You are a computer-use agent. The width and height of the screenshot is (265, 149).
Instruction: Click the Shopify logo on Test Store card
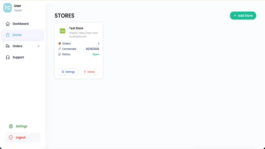pos(63,31)
